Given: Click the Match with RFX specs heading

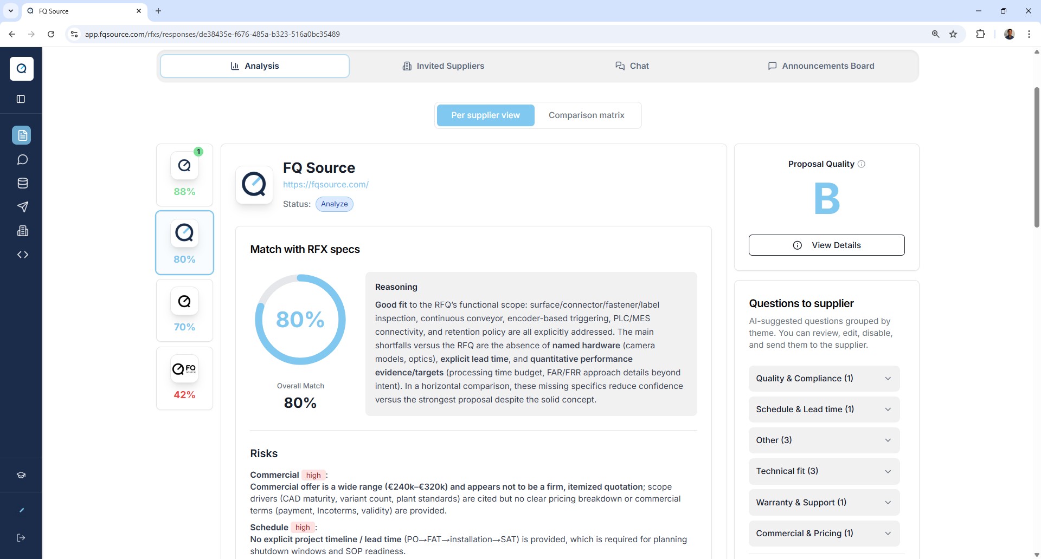Looking at the screenshot, I should tap(305, 250).
